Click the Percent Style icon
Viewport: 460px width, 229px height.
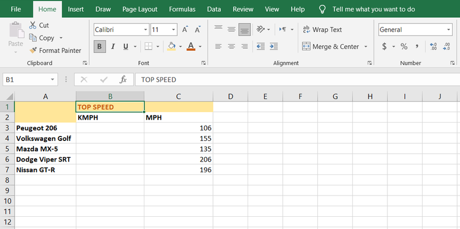click(x=403, y=46)
